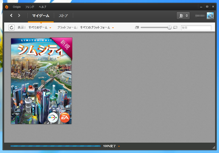Click the user avatar picture
219x153 pixels.
point(210,16)
